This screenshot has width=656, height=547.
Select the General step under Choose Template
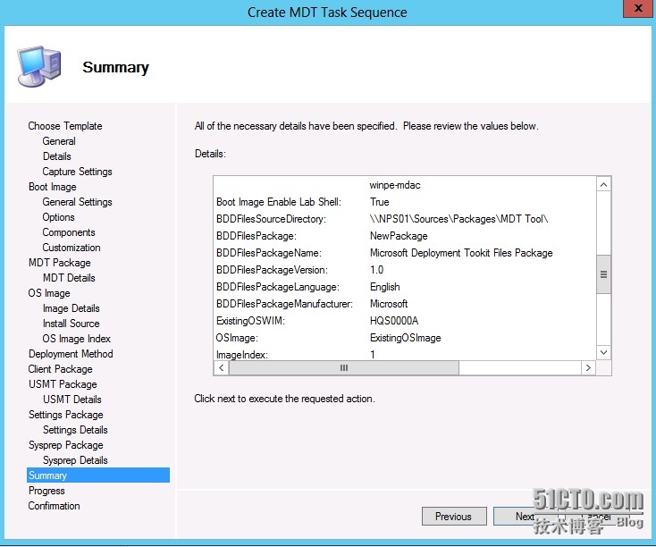pyautogui.click(x=59, y=141)
